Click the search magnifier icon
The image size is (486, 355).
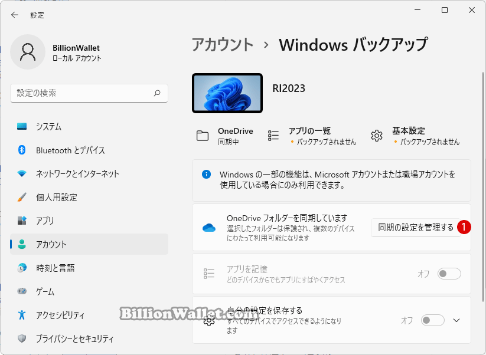coord(157,93)
